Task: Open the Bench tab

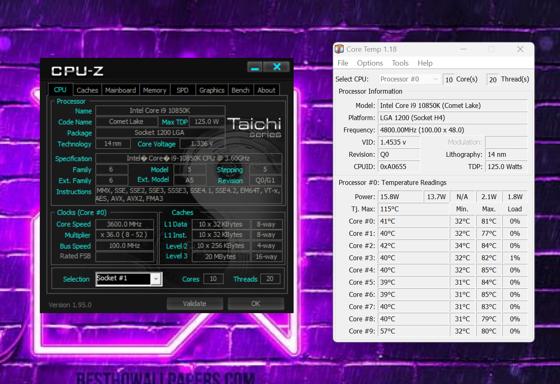Action: point(240,90)
